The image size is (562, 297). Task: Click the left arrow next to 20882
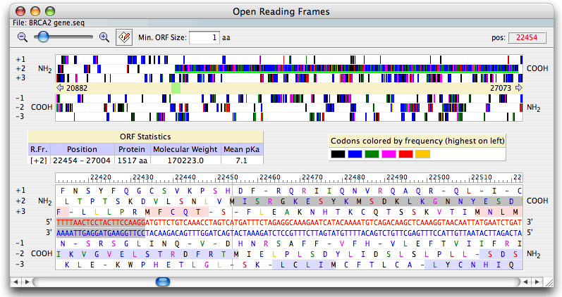click(60, 88)
